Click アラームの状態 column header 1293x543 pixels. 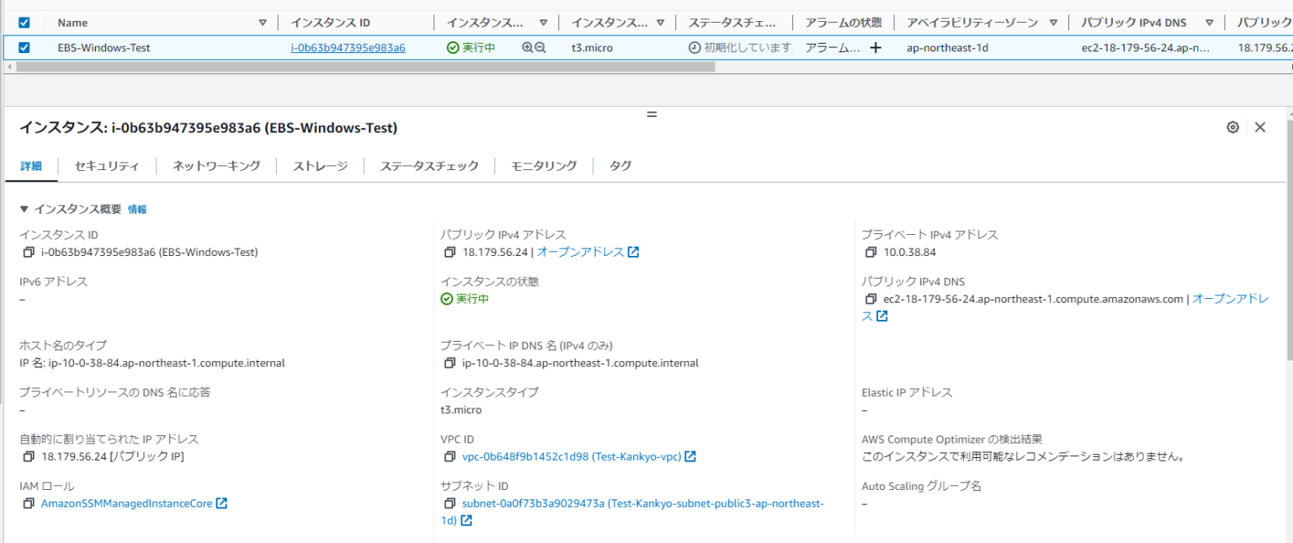(843, 23)
